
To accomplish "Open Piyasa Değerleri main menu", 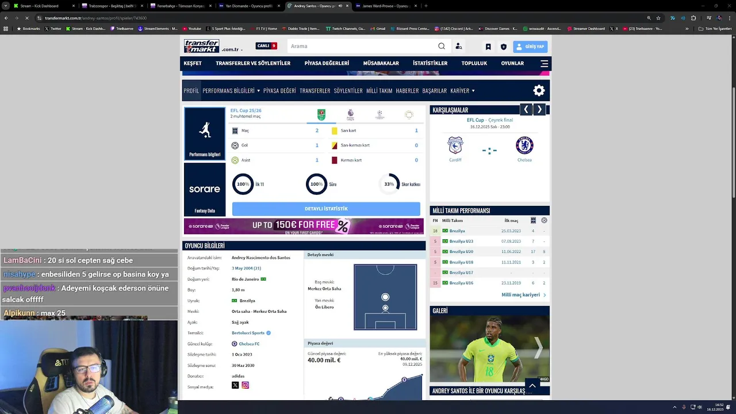I will click(x=327, y=63).
